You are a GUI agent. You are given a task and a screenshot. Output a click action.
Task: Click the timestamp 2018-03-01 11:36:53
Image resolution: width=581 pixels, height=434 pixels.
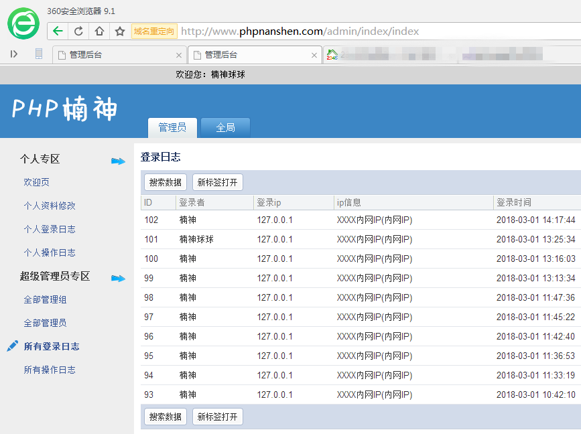pyautogui.click(x=536, y=356)
